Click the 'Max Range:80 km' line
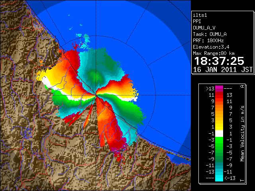255x191 pixels. tap(214, 53)
